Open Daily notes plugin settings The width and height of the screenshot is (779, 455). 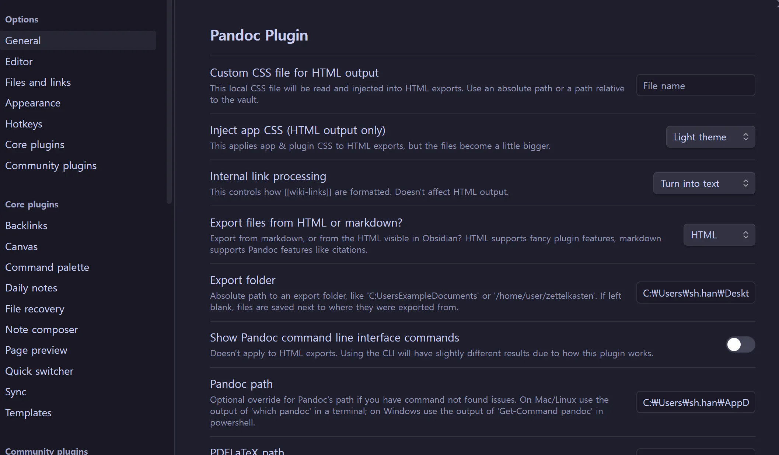[31, 288]
